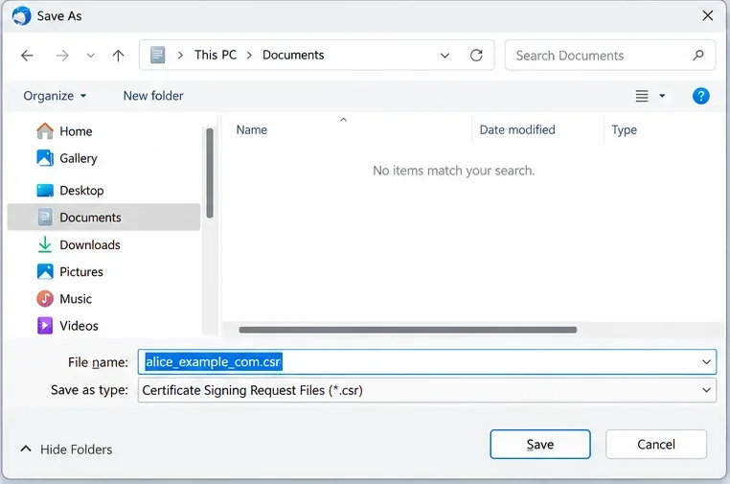Open Music in navigation pane
Image resolution: width=730 pixels, height=484 pixels.
(103, 299)
